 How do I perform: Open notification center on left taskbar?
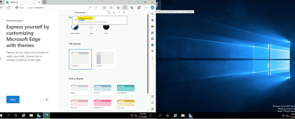tap(151, 116)
